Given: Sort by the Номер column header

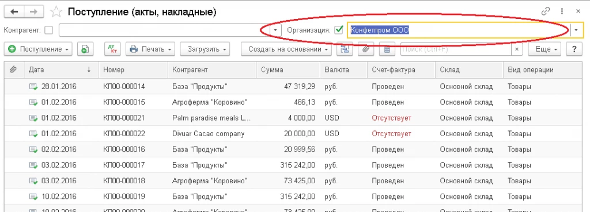Looking at the screenshot, I should tap(133, 70).
